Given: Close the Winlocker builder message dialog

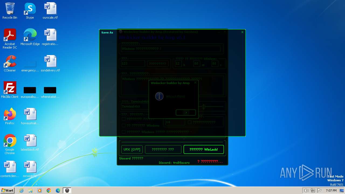Looking at the screenshot, I should pyautogui.click(x=195, y=83).
